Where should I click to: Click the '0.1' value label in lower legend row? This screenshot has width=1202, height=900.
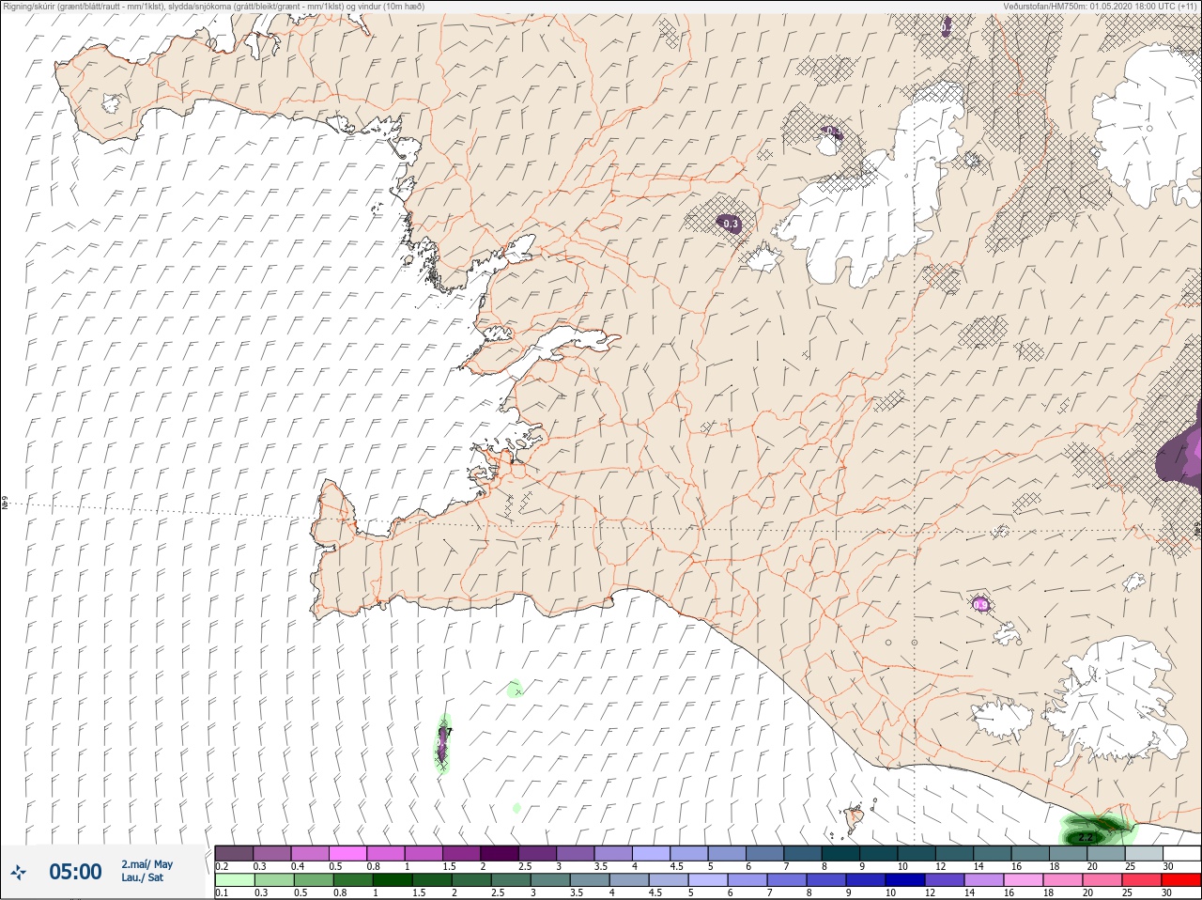[222, 892]
